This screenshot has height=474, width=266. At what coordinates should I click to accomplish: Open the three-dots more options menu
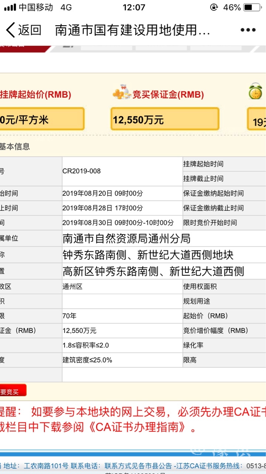pos(248,30)
